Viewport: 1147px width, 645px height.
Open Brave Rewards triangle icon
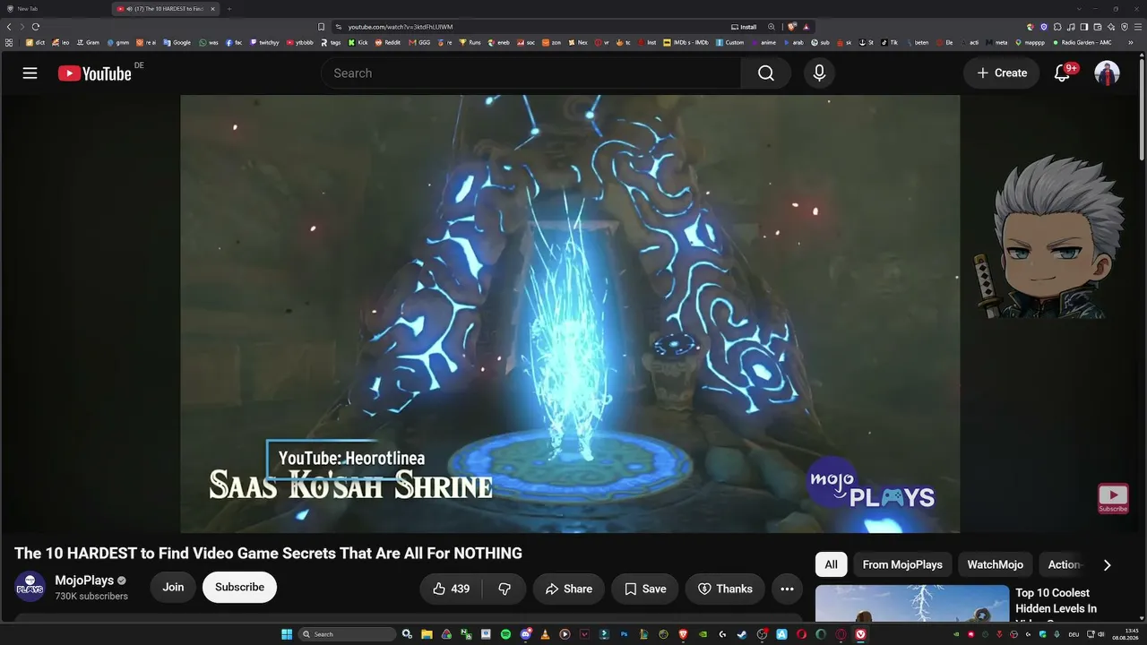[x=806, y=27]
